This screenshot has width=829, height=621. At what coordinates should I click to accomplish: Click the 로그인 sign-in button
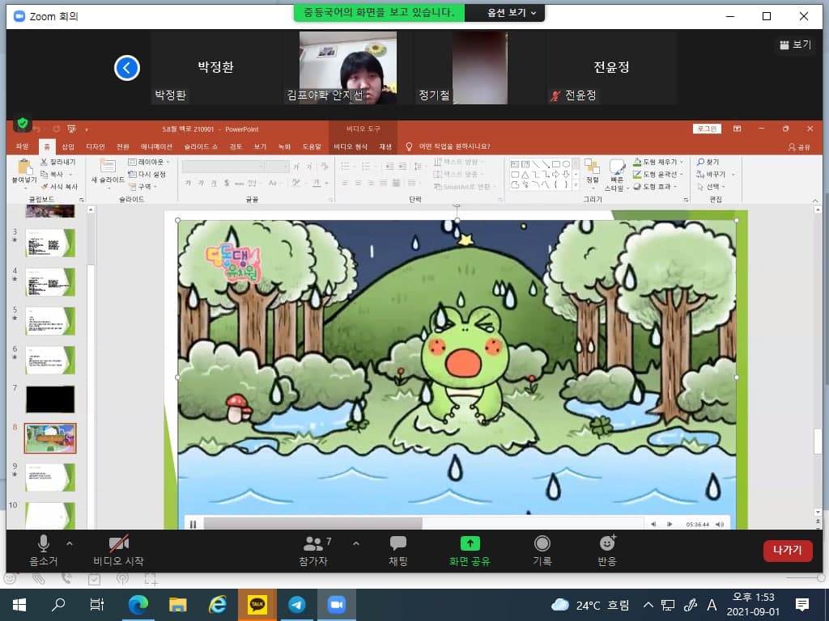[x=707, y=129]
